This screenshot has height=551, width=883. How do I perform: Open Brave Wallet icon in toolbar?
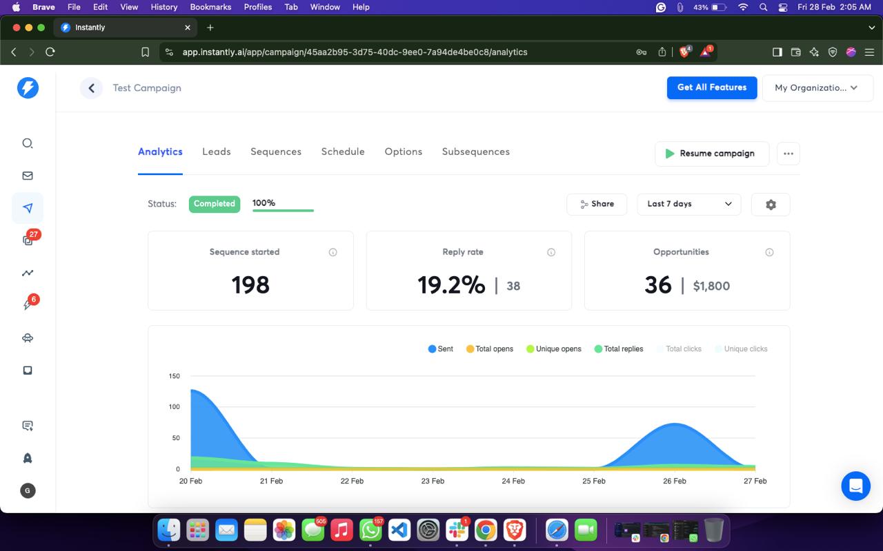click(x=795, y=52)
